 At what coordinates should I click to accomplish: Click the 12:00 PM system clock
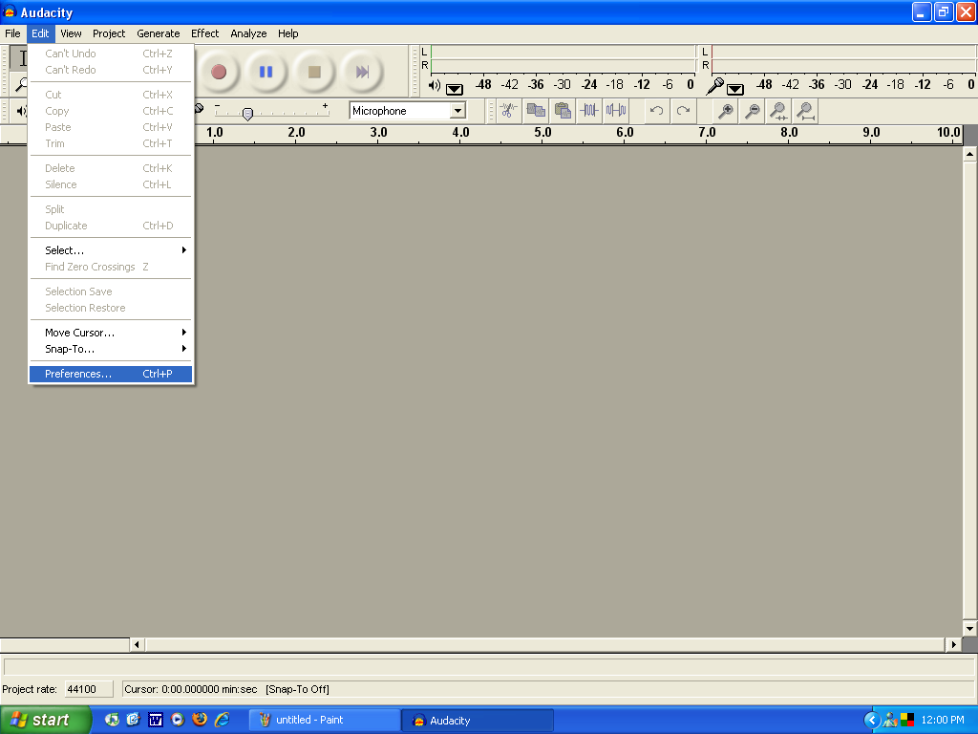coord(943,720)
